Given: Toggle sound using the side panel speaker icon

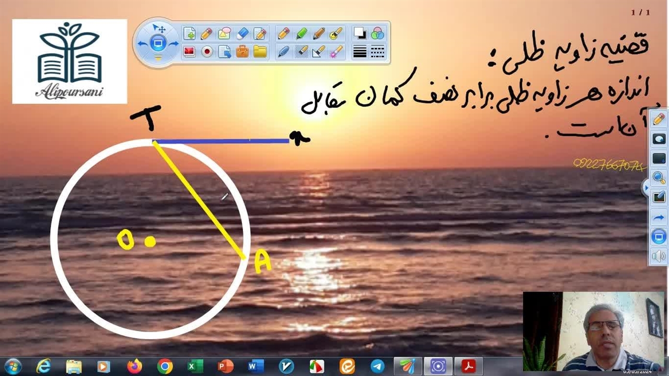Looking at the screenshot, I should coord(659,256).
